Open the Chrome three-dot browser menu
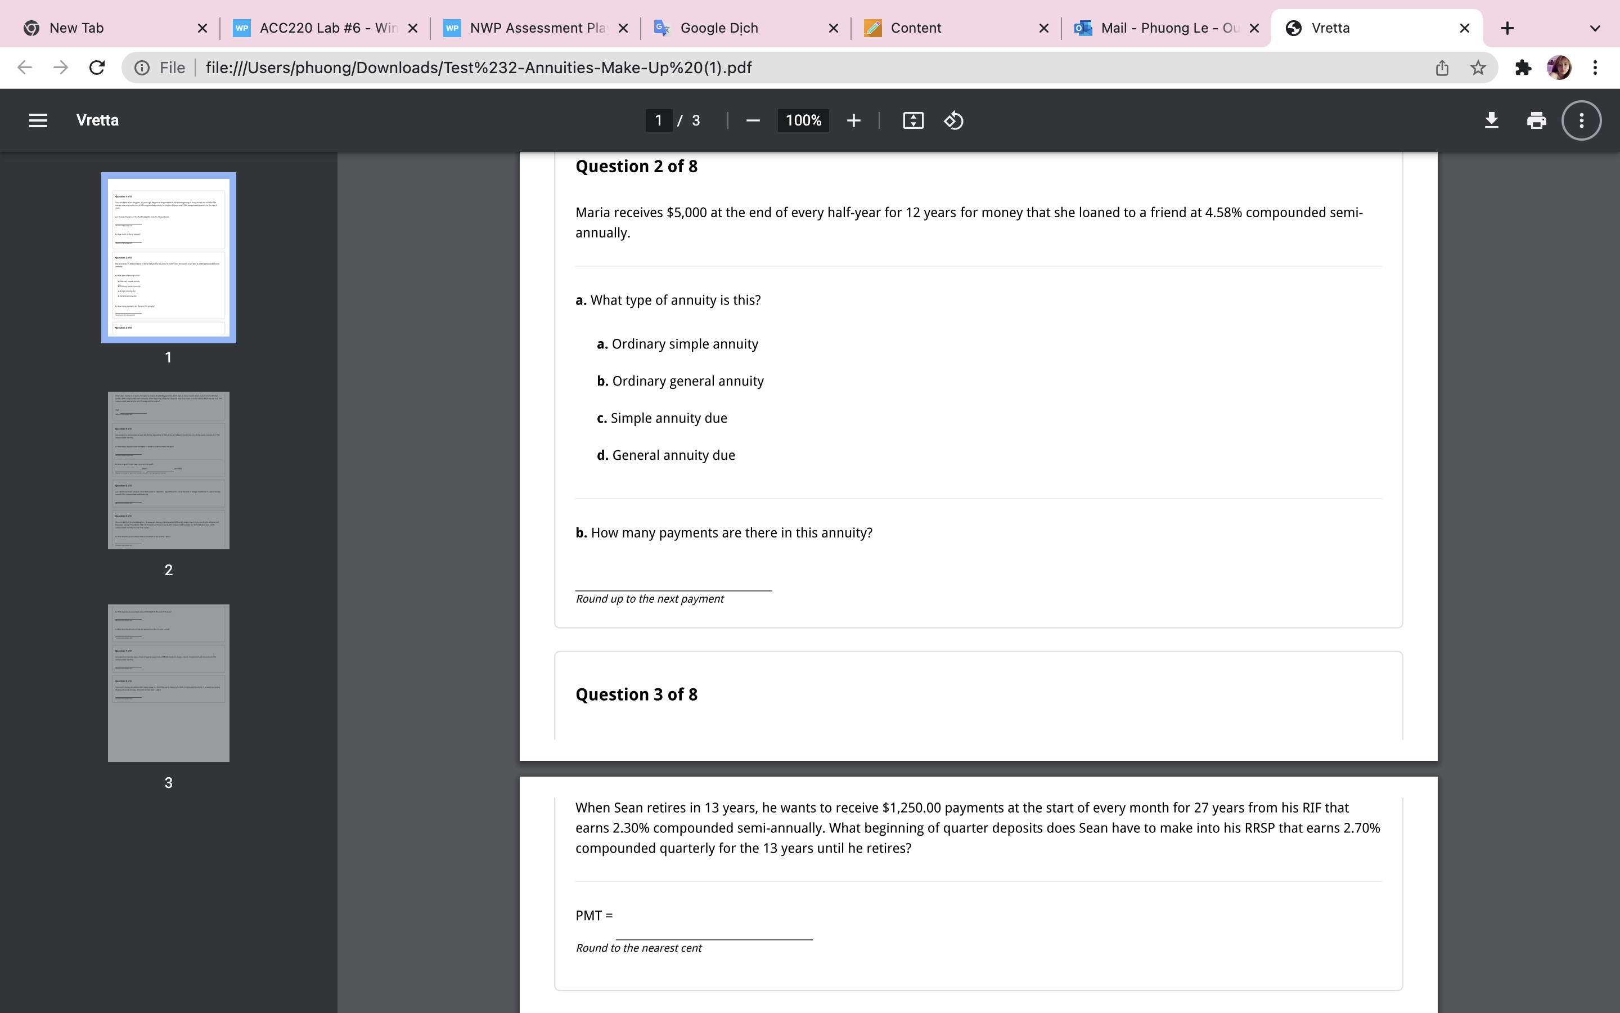The image size is (1620, 1013). [x=1596, y=68]
